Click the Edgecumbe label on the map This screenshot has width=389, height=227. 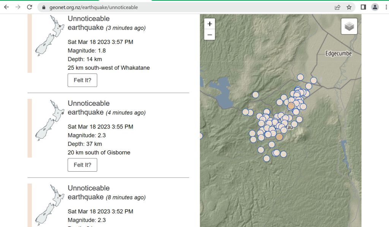[x=338, y=53]
